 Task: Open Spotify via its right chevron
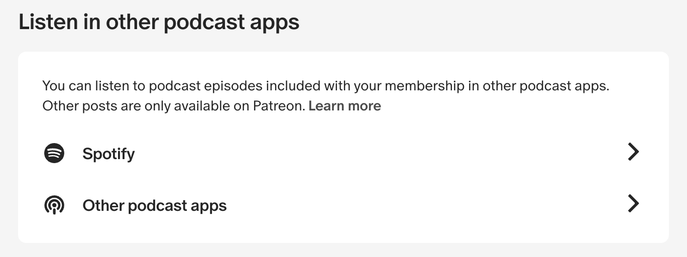point(633,152)
